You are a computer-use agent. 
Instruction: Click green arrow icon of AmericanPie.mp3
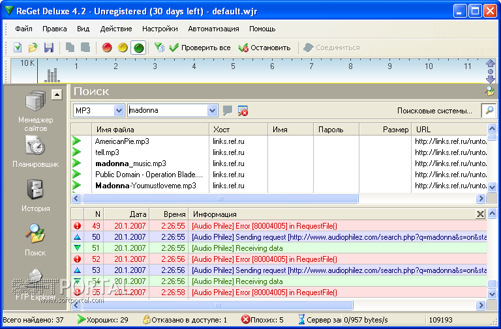[x=77, y=141]
